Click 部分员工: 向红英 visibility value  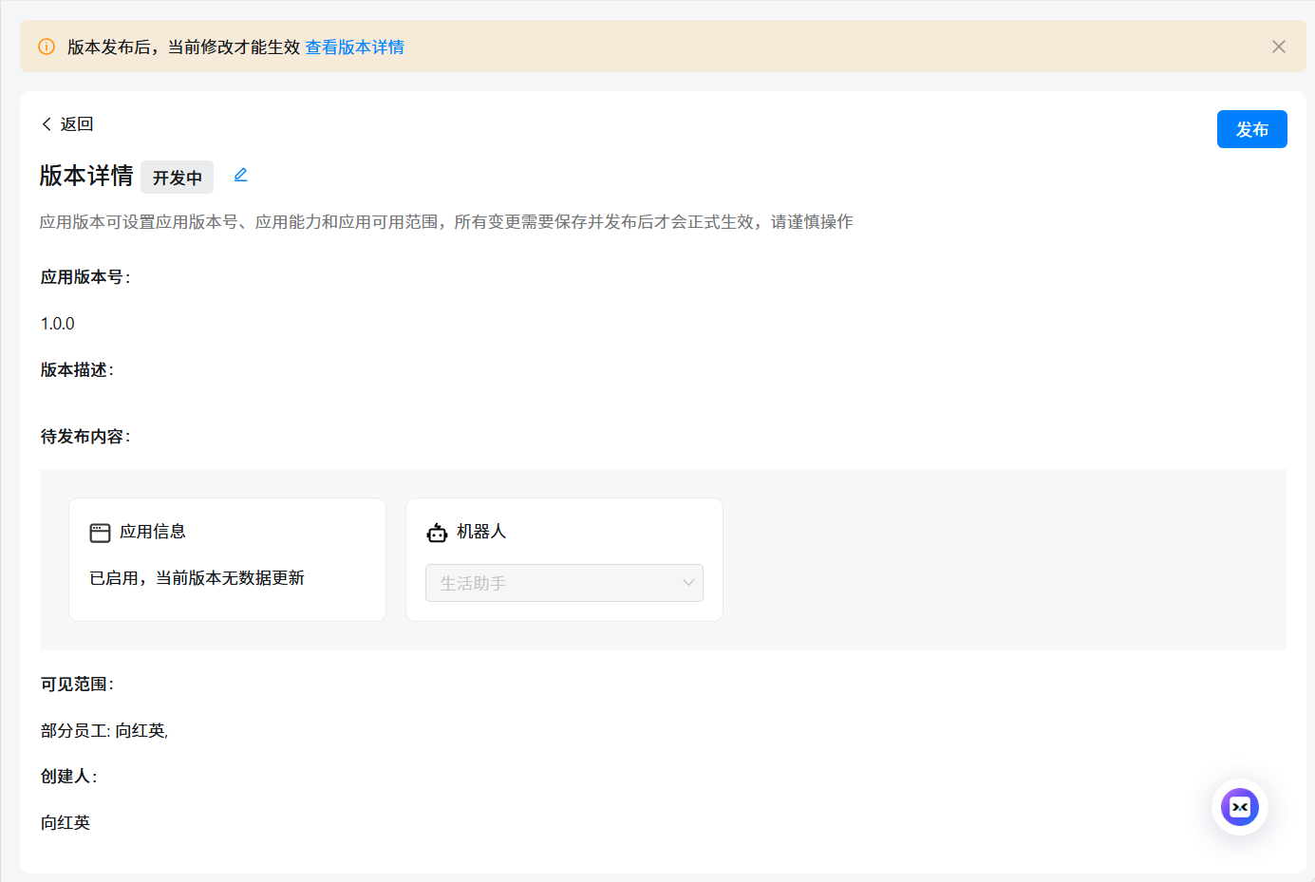coord(104,730)
